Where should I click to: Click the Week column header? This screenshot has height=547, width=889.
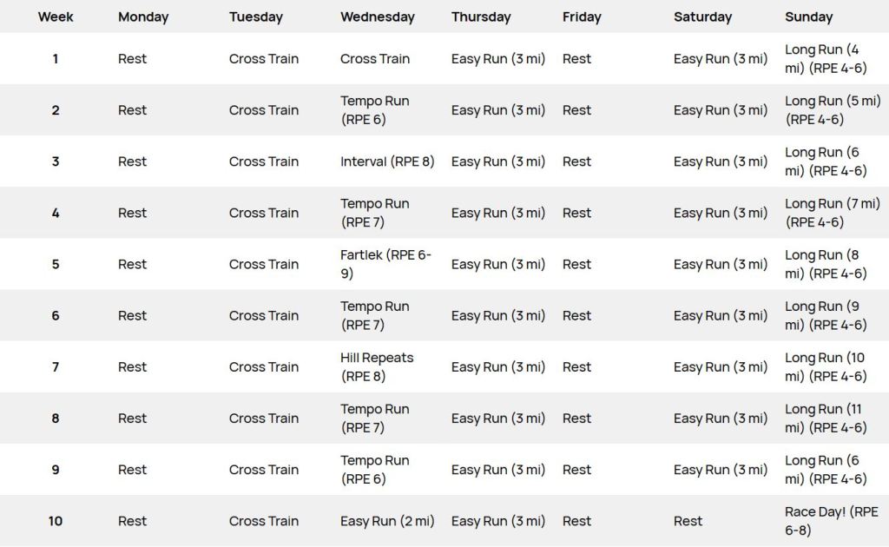tap(56, 16)
